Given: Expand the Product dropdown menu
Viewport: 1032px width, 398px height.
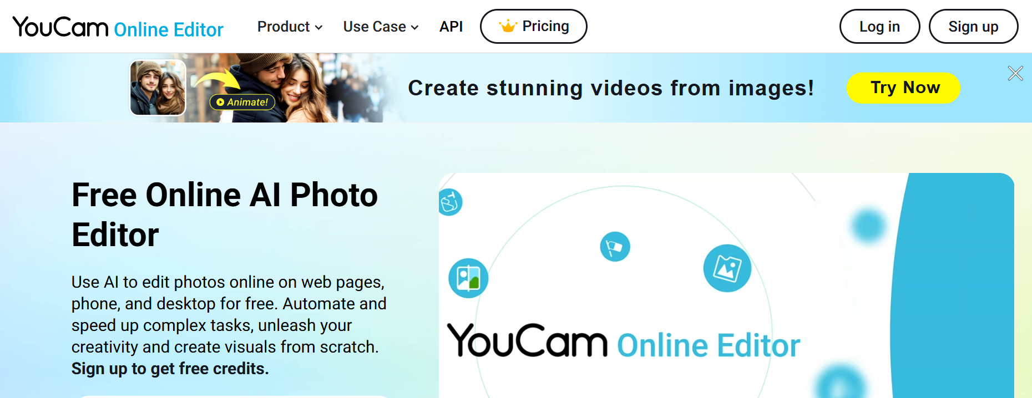Looking at the screenshot, I should coord(290,27).
